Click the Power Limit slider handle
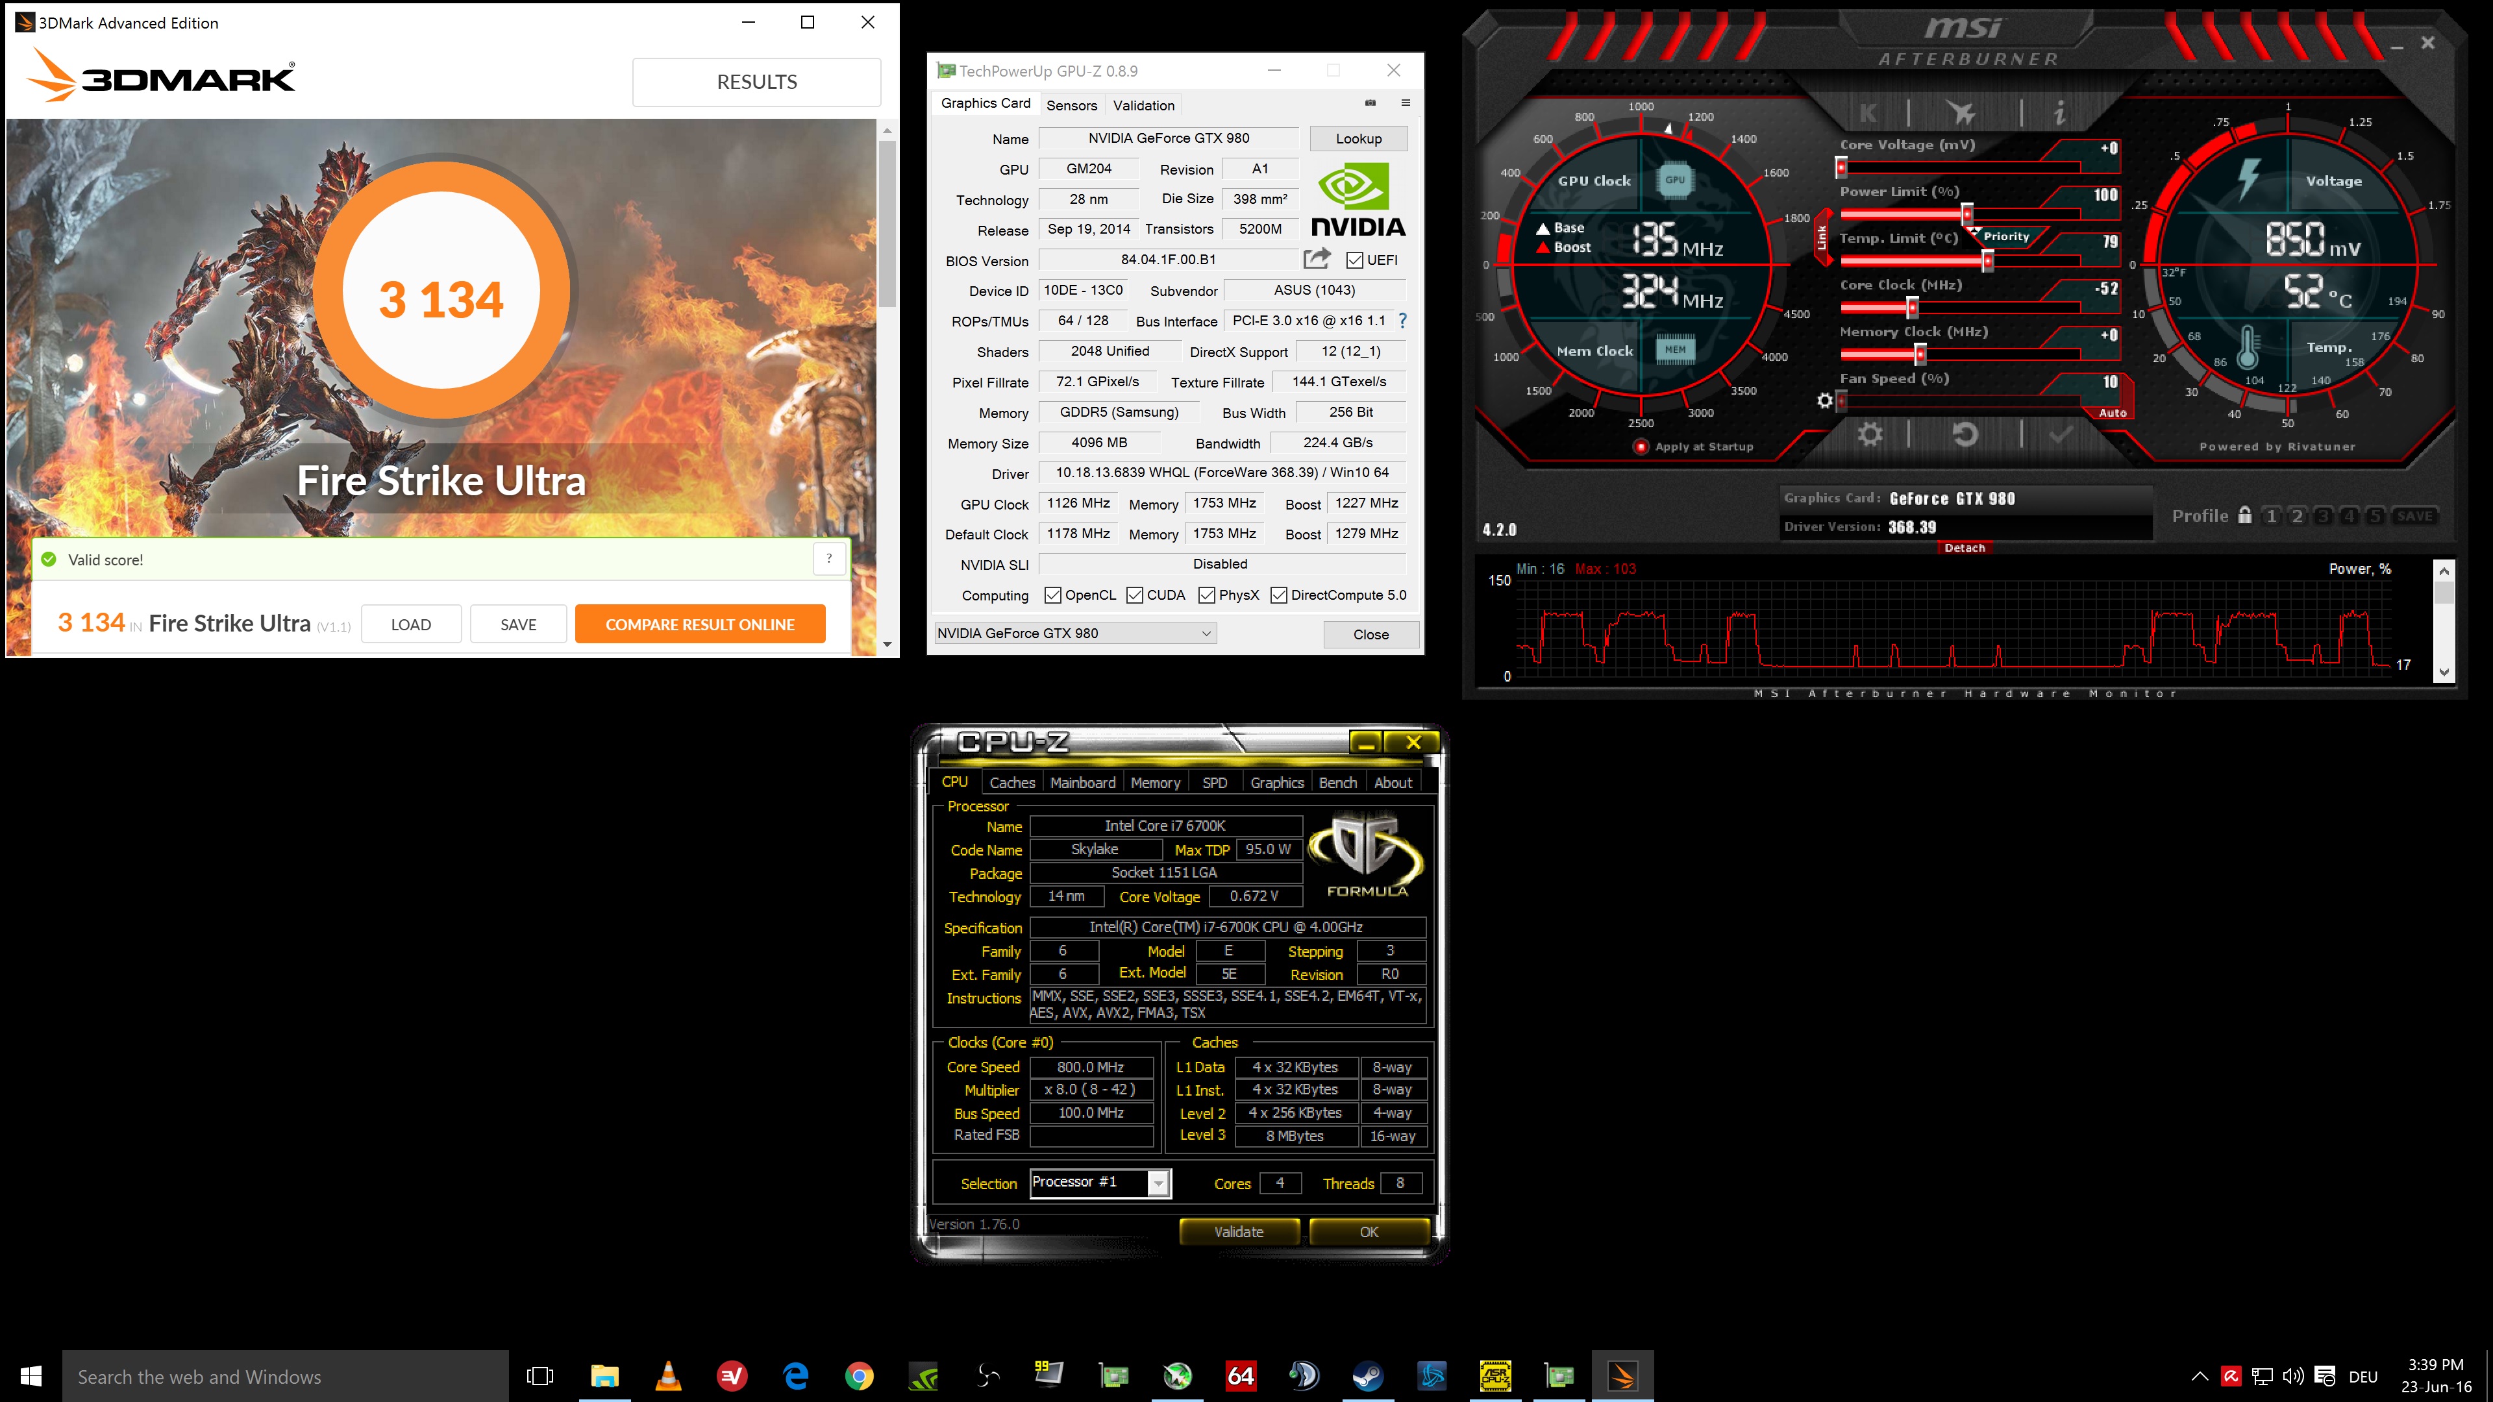2493x1402 pixels. coord(1966,214)
